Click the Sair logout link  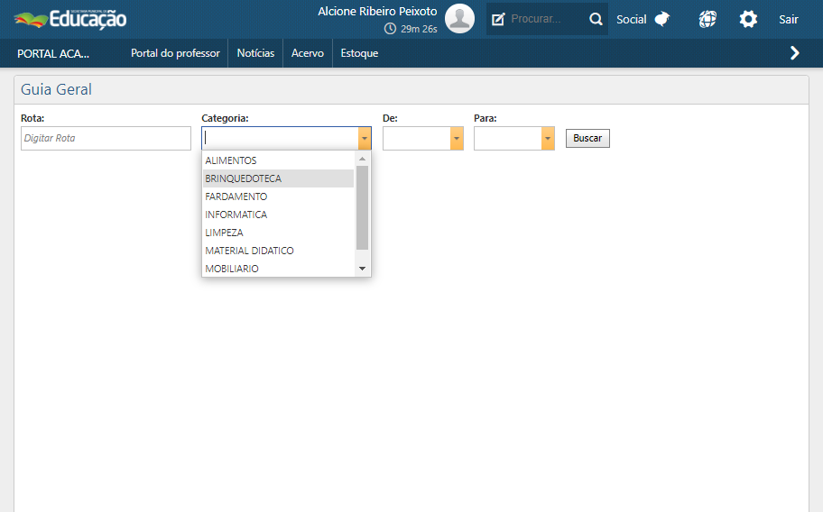[789, 19]
